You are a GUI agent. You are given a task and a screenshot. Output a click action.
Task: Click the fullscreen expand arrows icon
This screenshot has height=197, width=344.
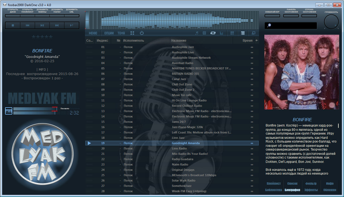(132, 33)
